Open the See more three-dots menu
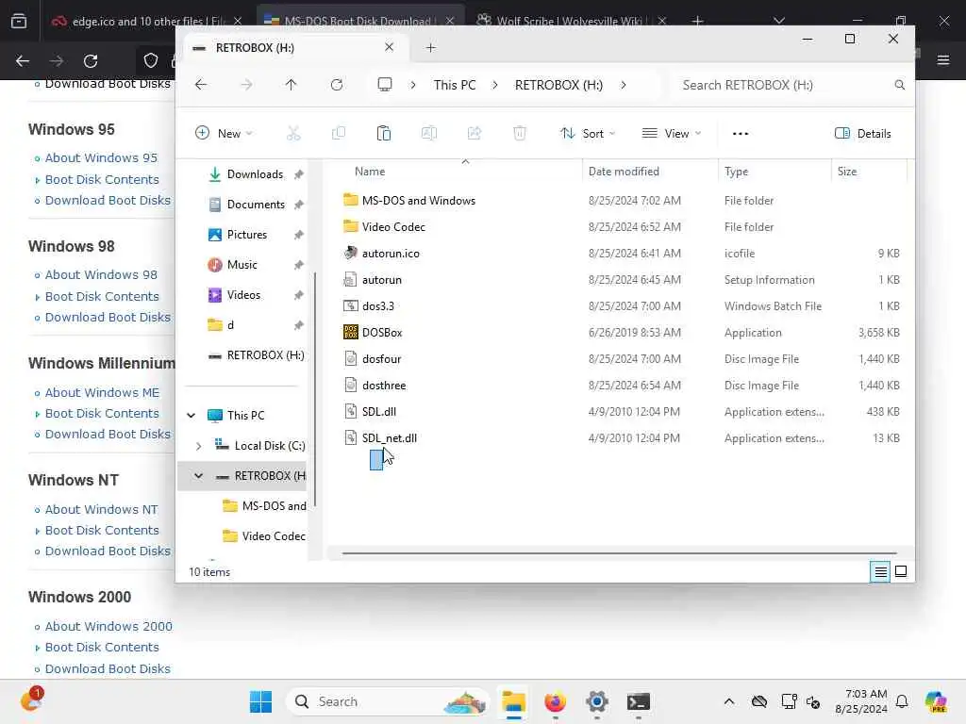Viewport: 966px width, 724px height. pos(741,134)
